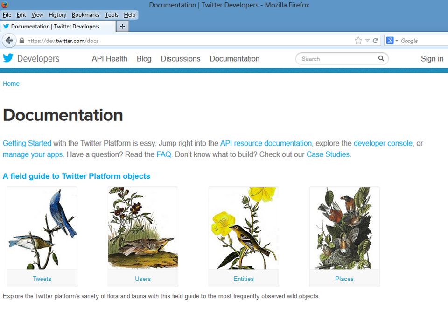Bookmark this page with the star icon
Image resolution: width=448 pixels, height=336 pixels.
358,41
